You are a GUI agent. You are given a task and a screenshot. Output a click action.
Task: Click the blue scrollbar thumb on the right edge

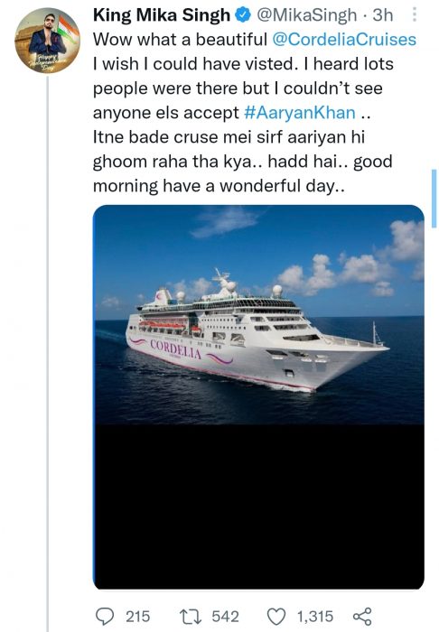point(434,199)
